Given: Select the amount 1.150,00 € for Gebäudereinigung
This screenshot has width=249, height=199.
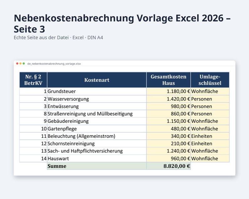Looking at the screenshot, I should pos(168,121).
